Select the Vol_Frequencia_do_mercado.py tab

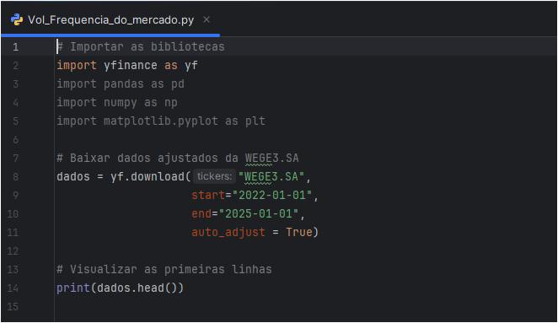point(110,20)
